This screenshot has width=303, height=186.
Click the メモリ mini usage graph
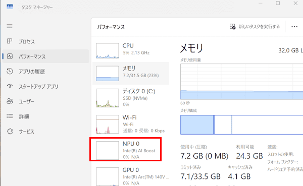tap(108, 73)
